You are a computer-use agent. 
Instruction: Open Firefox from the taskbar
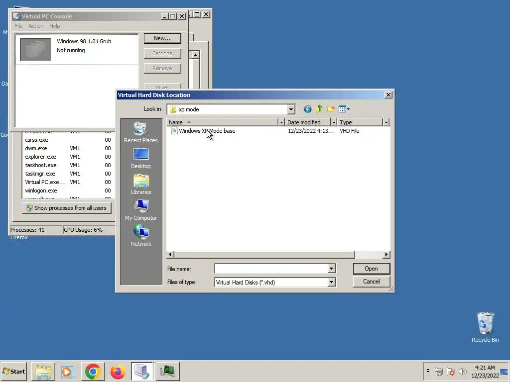(x=118, y=371)
